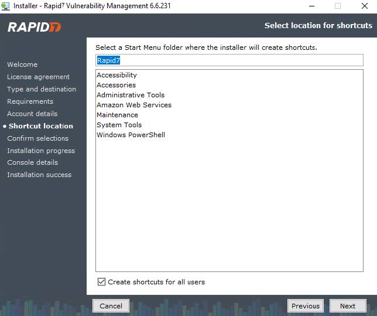
Task: Go back with the Previous button
Action: pyautogui.click(x=306, y=306)
